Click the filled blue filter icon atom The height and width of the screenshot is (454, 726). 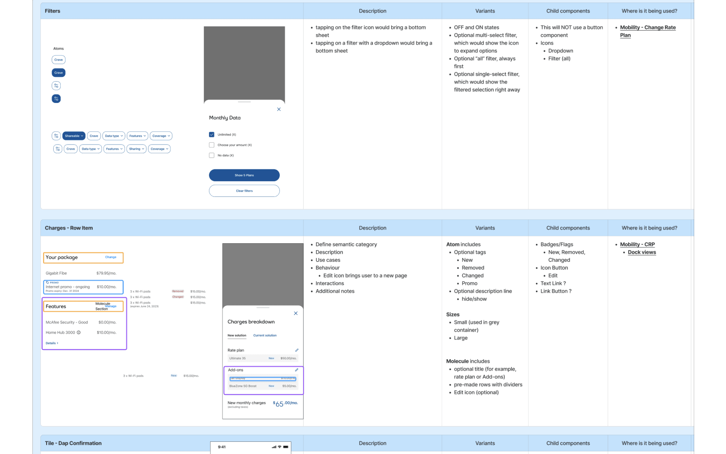point(56,98)
